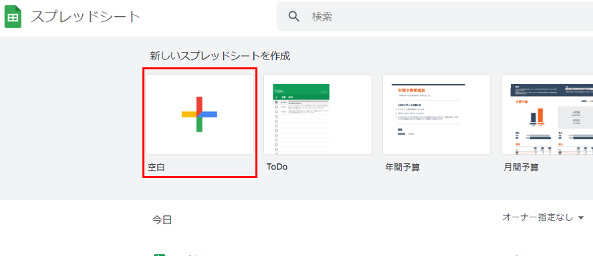Click the 新しいスプレッドシートを作成 heading
Image resolution: width=593 pixels, height=256 pixels.
(x=220, y=56)
